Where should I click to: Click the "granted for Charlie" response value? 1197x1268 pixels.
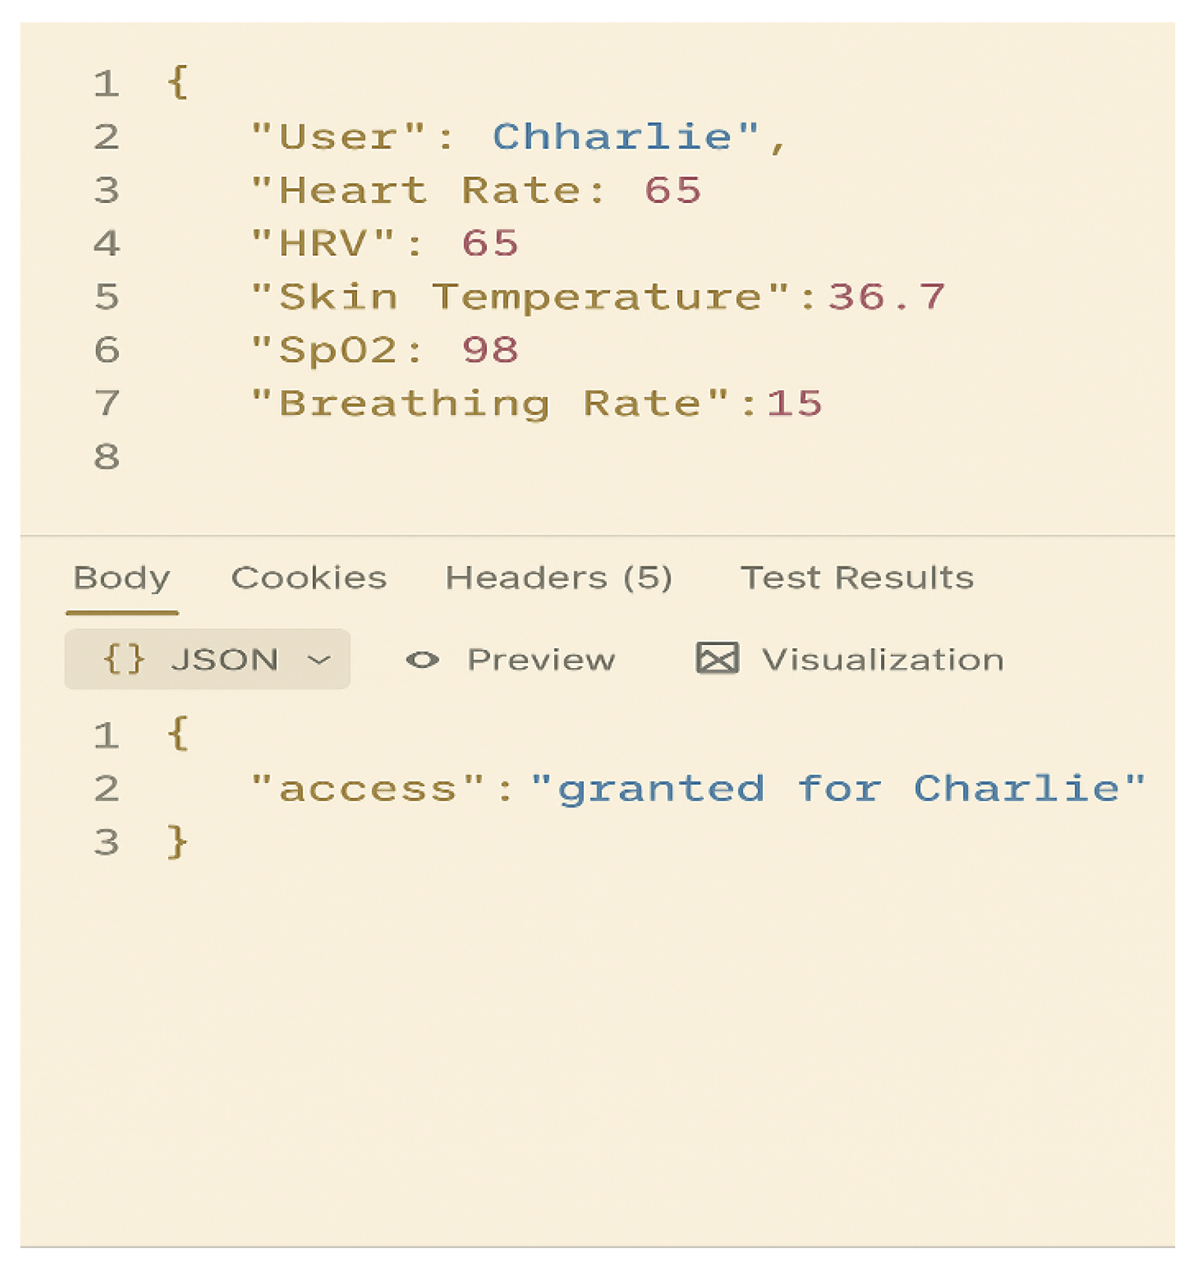coord(837,789)
